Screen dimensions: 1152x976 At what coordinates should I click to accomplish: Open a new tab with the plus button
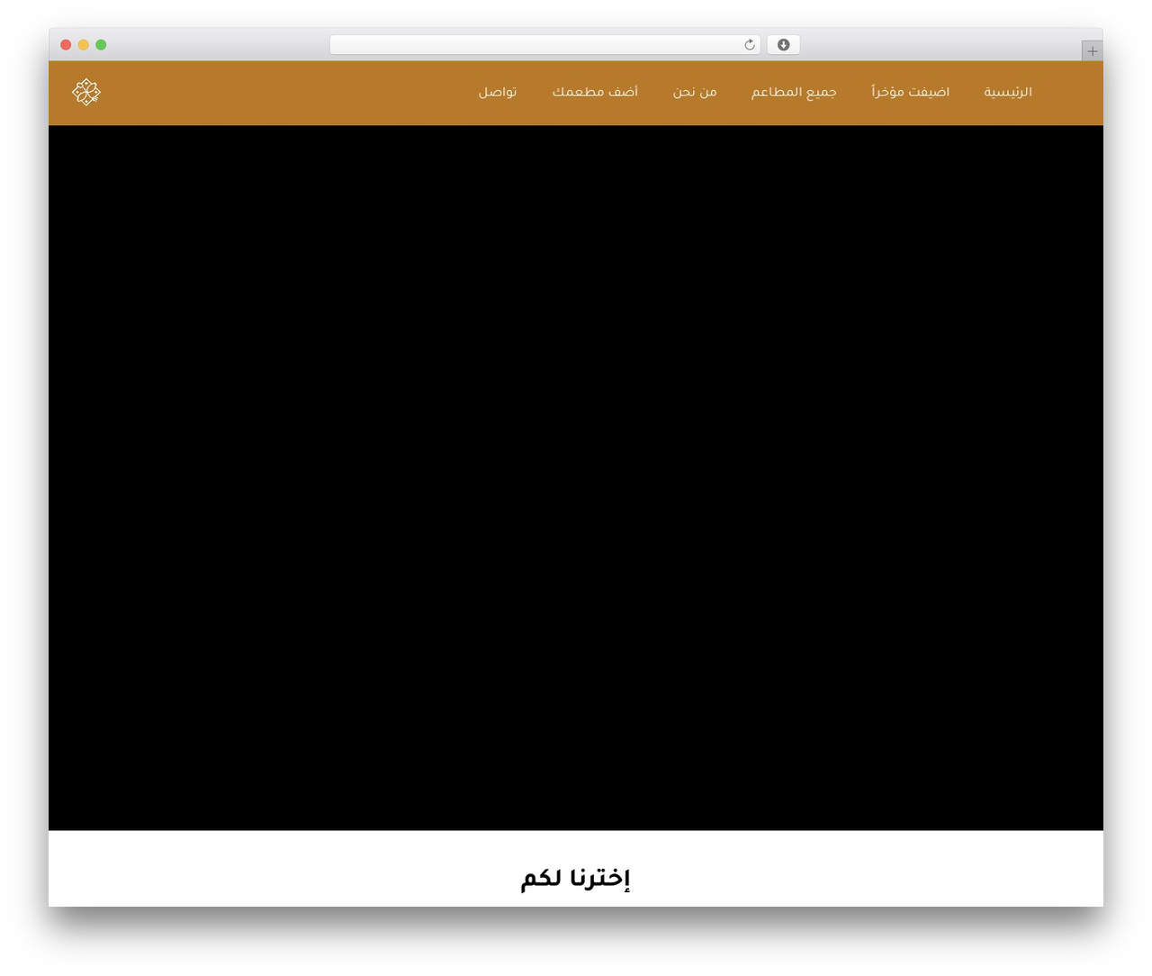pos(1092,51)
